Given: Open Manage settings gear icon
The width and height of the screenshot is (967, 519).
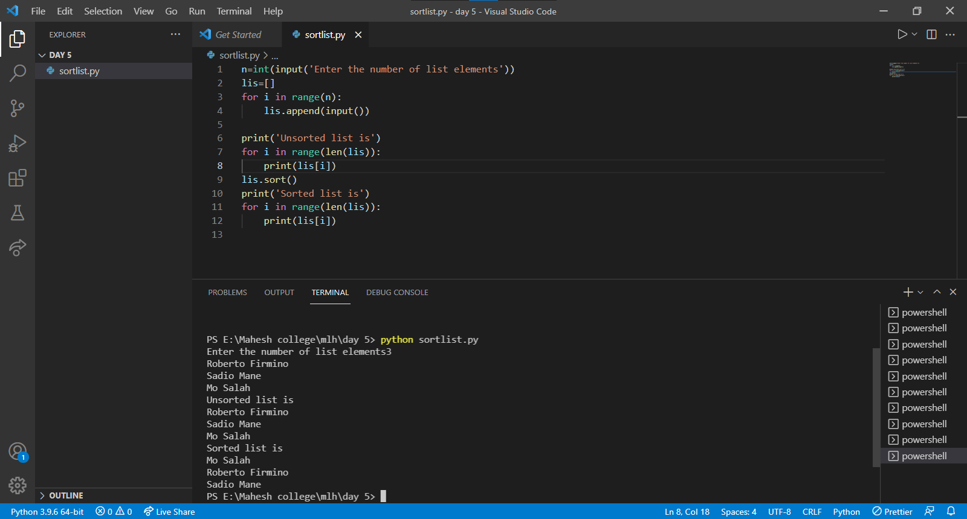Looking at the screenshot, I should coord(18,486).
